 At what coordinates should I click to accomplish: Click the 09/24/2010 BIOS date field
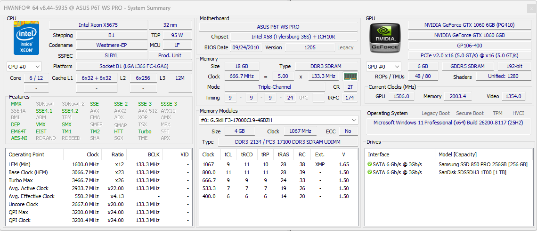pos(246,47)
